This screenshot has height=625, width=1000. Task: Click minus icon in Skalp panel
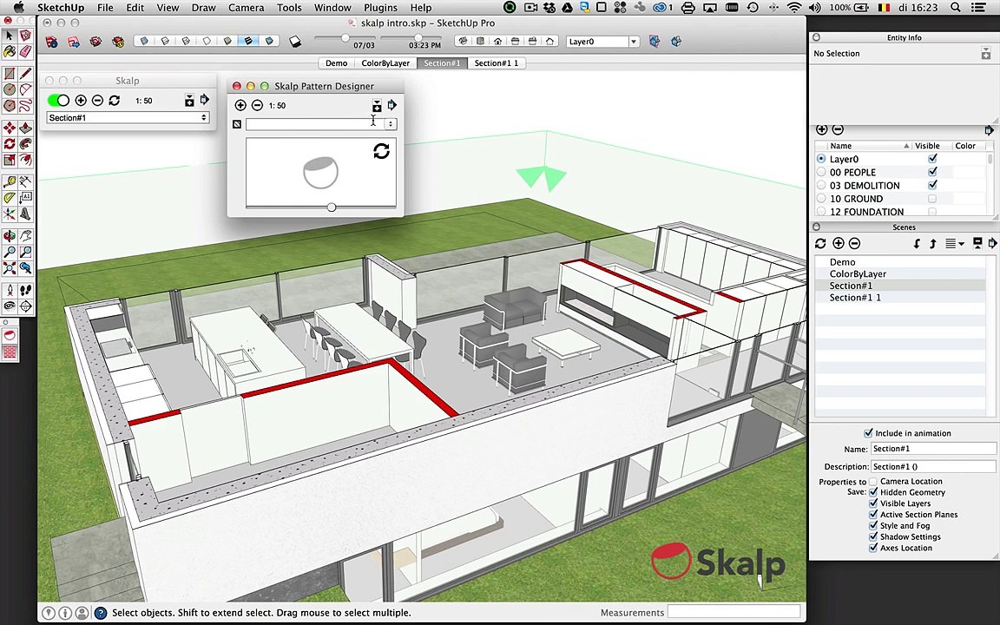click(x=97, y=100)
